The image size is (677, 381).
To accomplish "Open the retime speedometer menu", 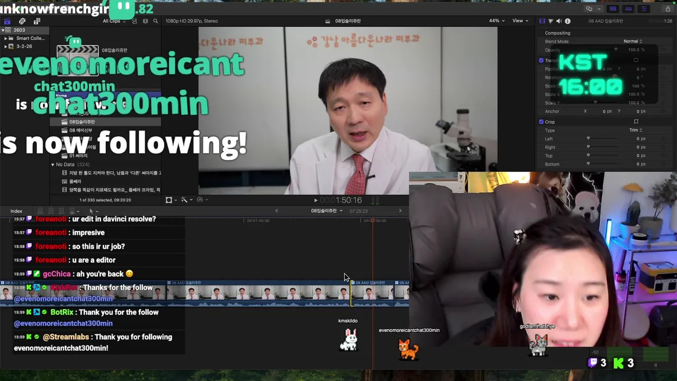I will [x=200, y=200].
